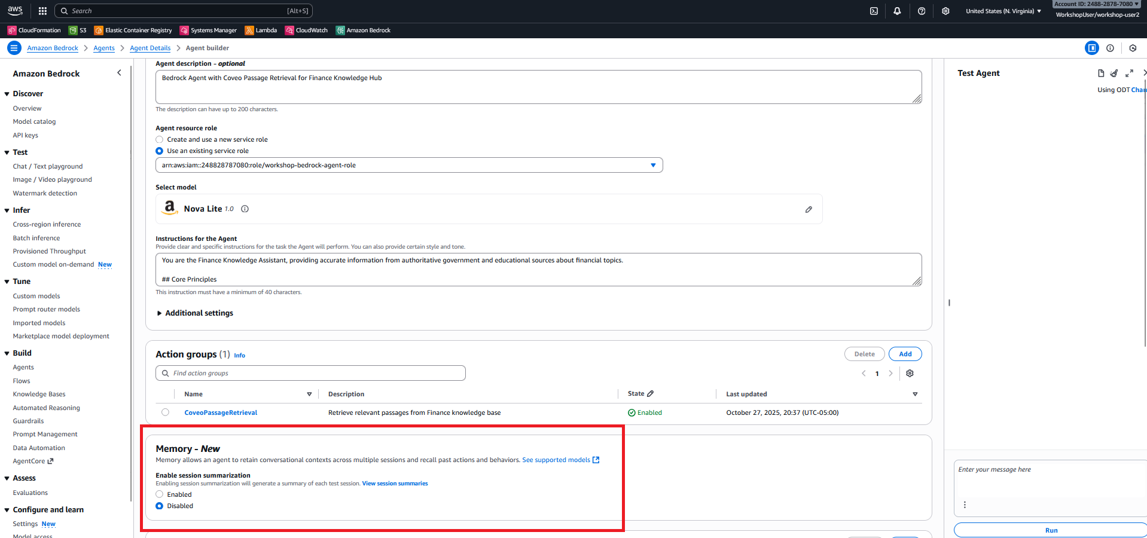The image size is (1147, 538).
Task: Open the AWS services grid menu
Action: [42, 11]
